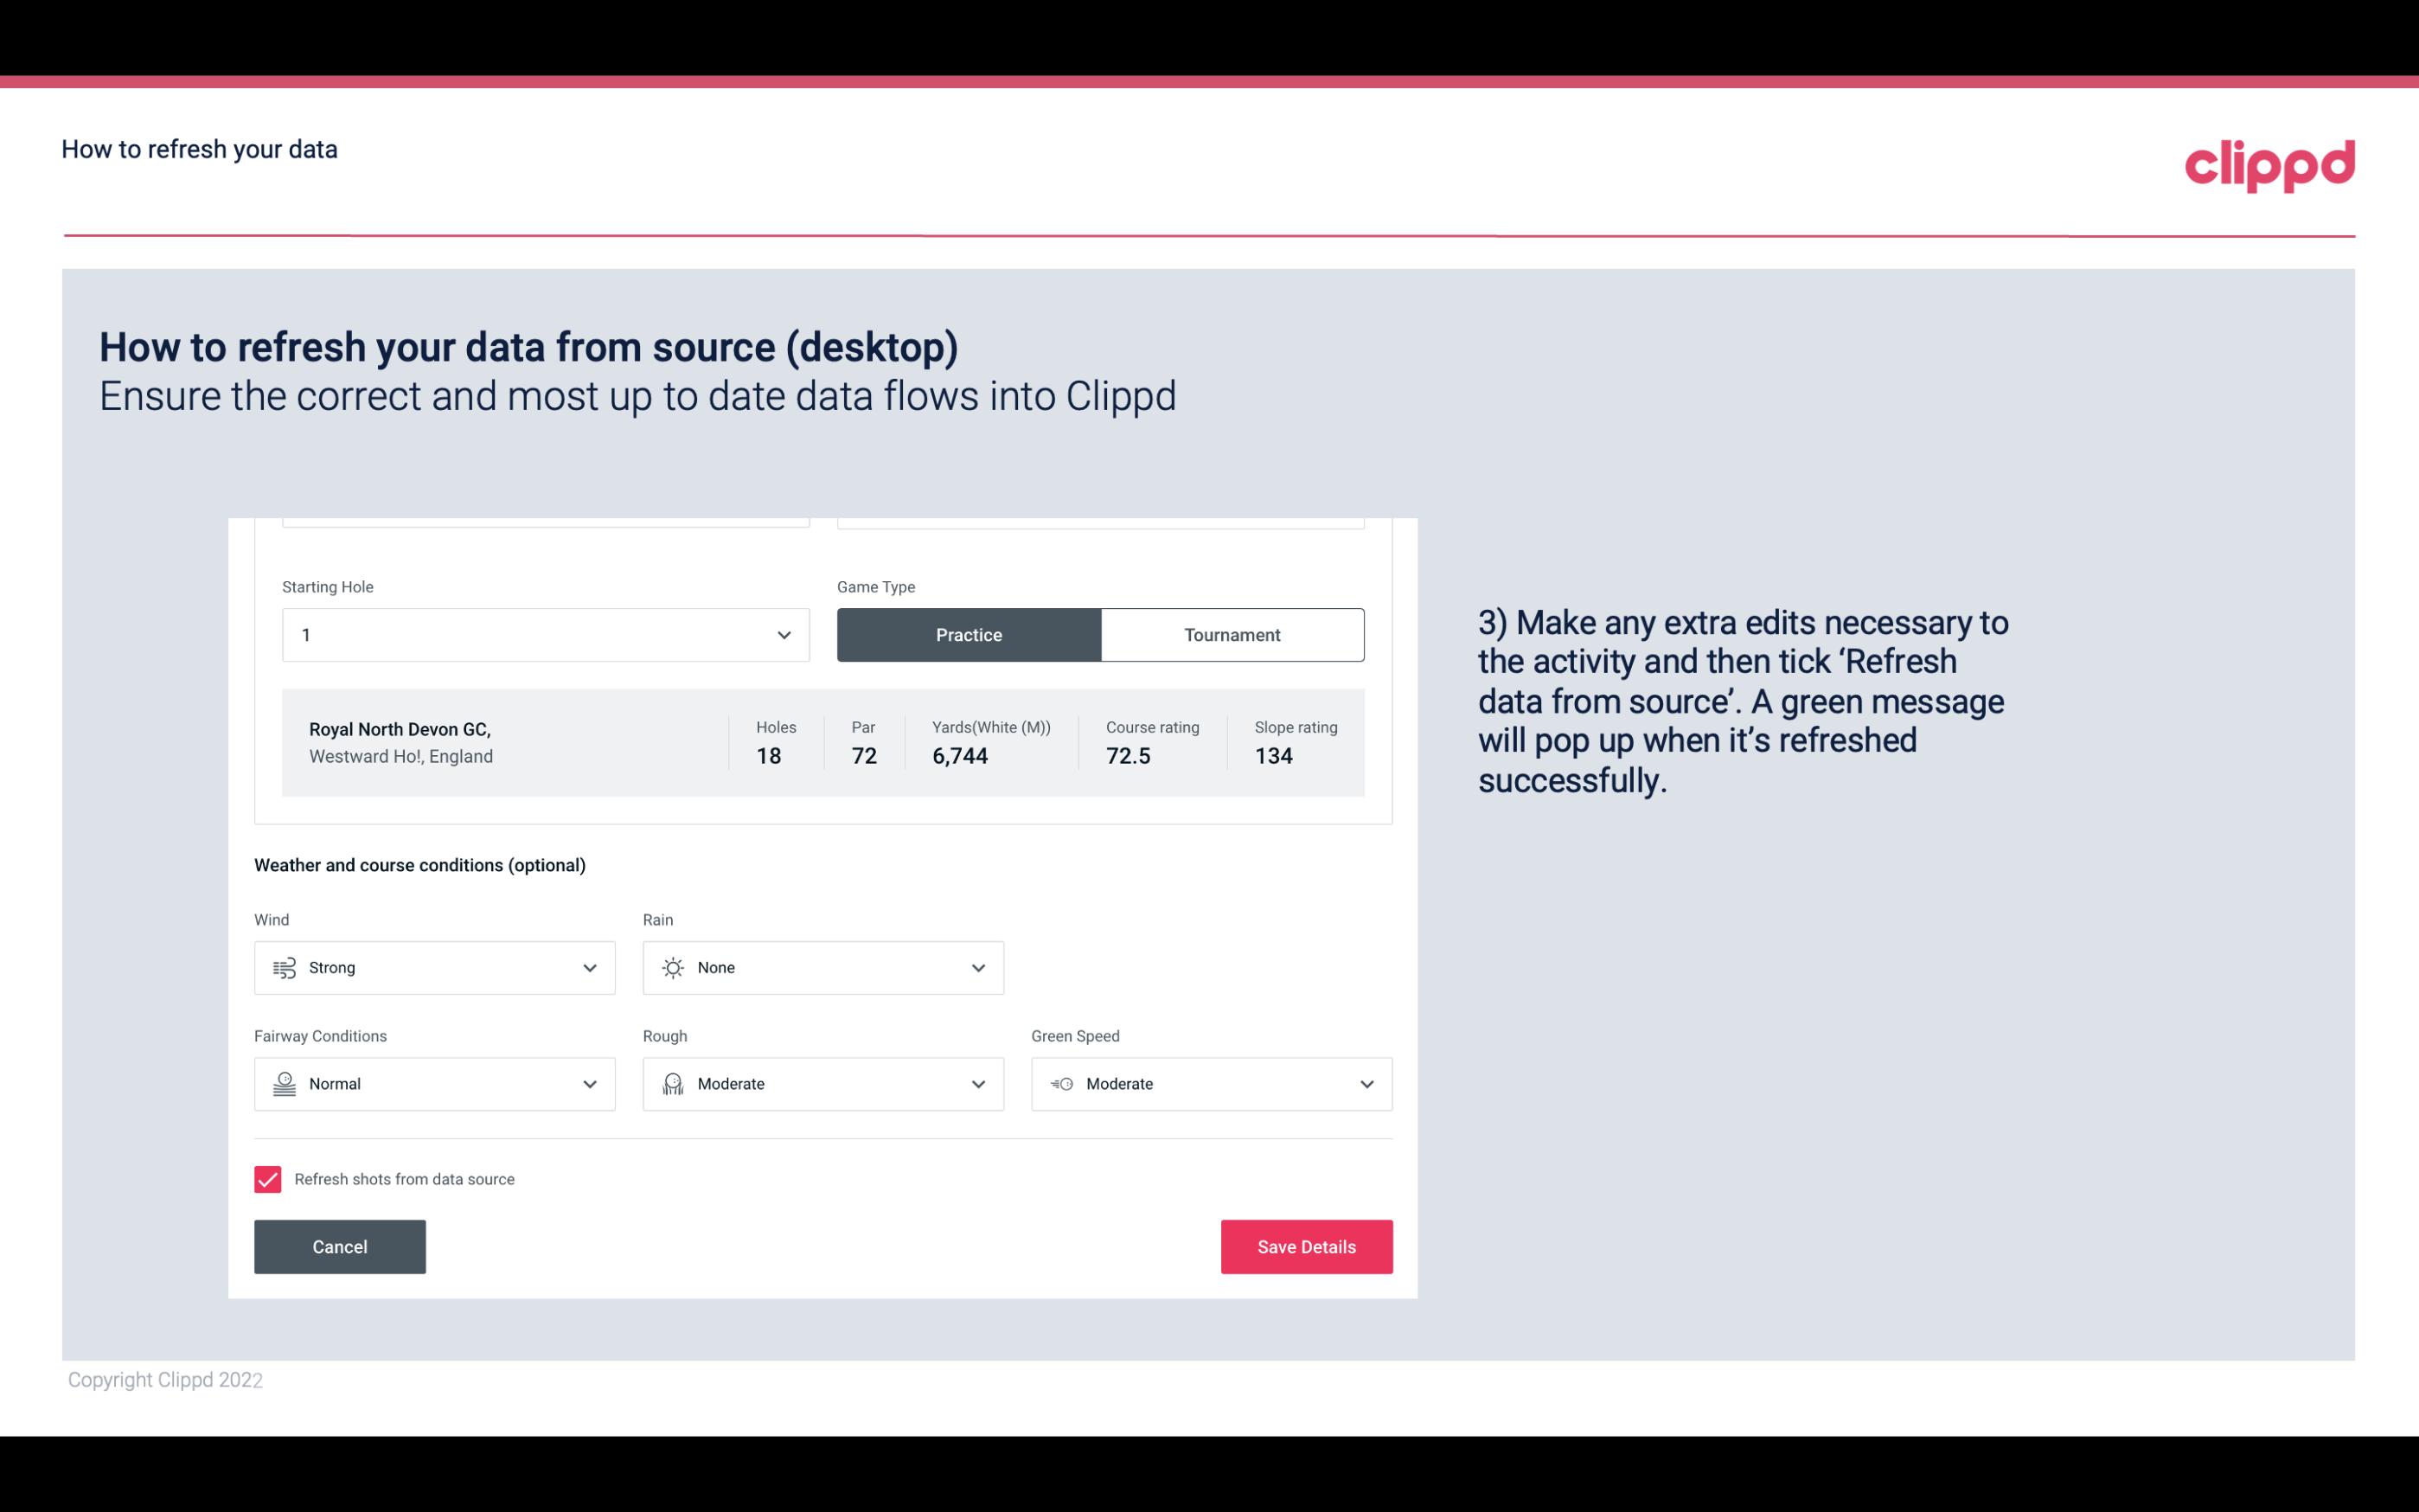Image resolution: width=2419 pixels, height=1512 pixels.
Task: Click the Cancel button
Action: pos(340,1247)
